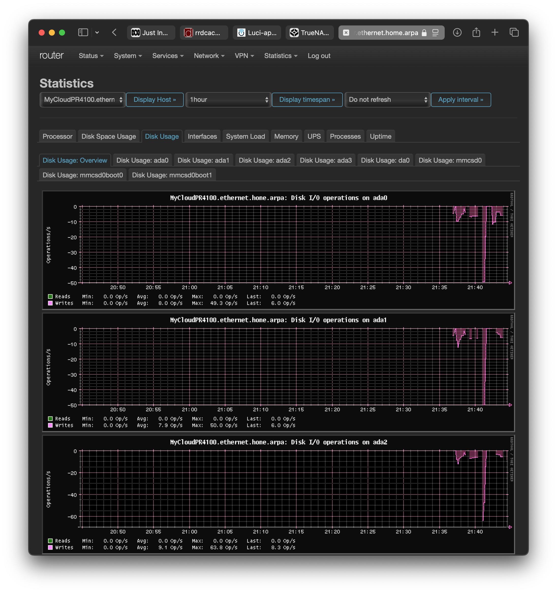Select Disk Usage: ada0 subtab
The image size is (557, 593).
142,160
